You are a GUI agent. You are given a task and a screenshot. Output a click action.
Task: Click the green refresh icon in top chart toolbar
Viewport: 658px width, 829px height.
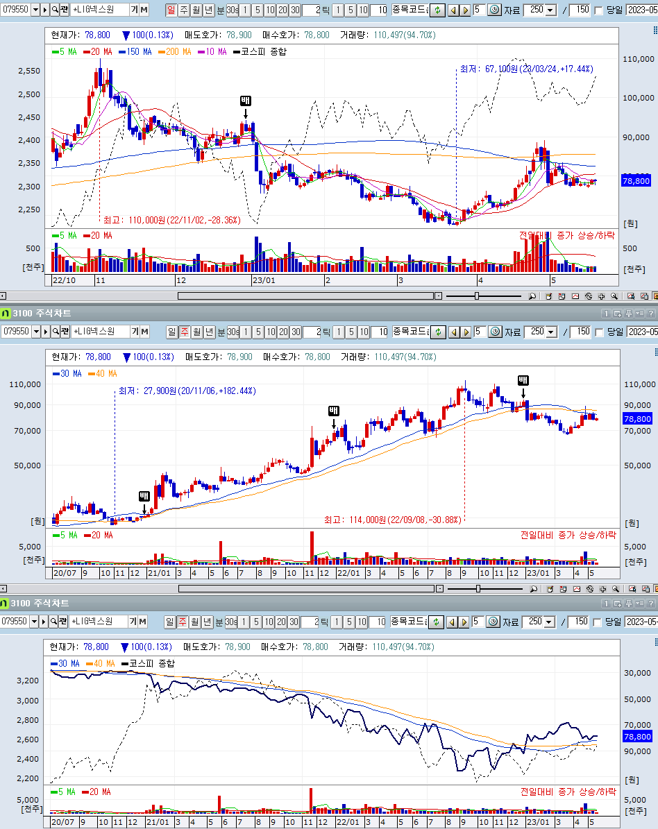[437, 10]
